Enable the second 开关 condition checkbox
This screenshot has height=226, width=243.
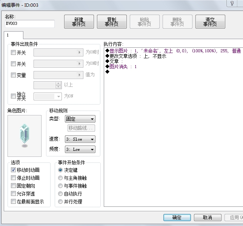click(13, 64)
